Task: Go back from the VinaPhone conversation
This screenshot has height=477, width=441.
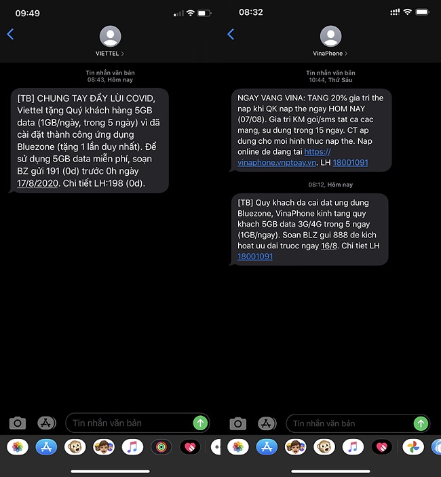Action: coord(231,35)
